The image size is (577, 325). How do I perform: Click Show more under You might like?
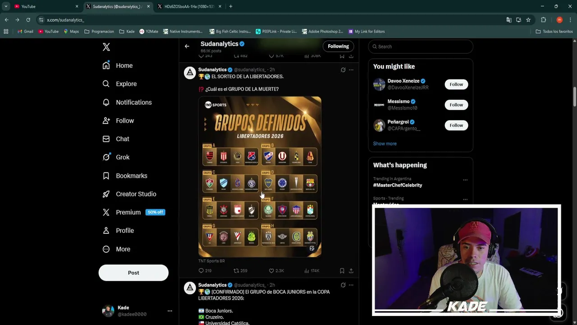pyautogui.click(x=385, y=144)
